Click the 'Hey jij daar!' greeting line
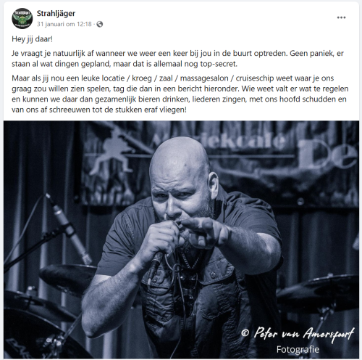362x360 pixels. (x=32, y=39)
